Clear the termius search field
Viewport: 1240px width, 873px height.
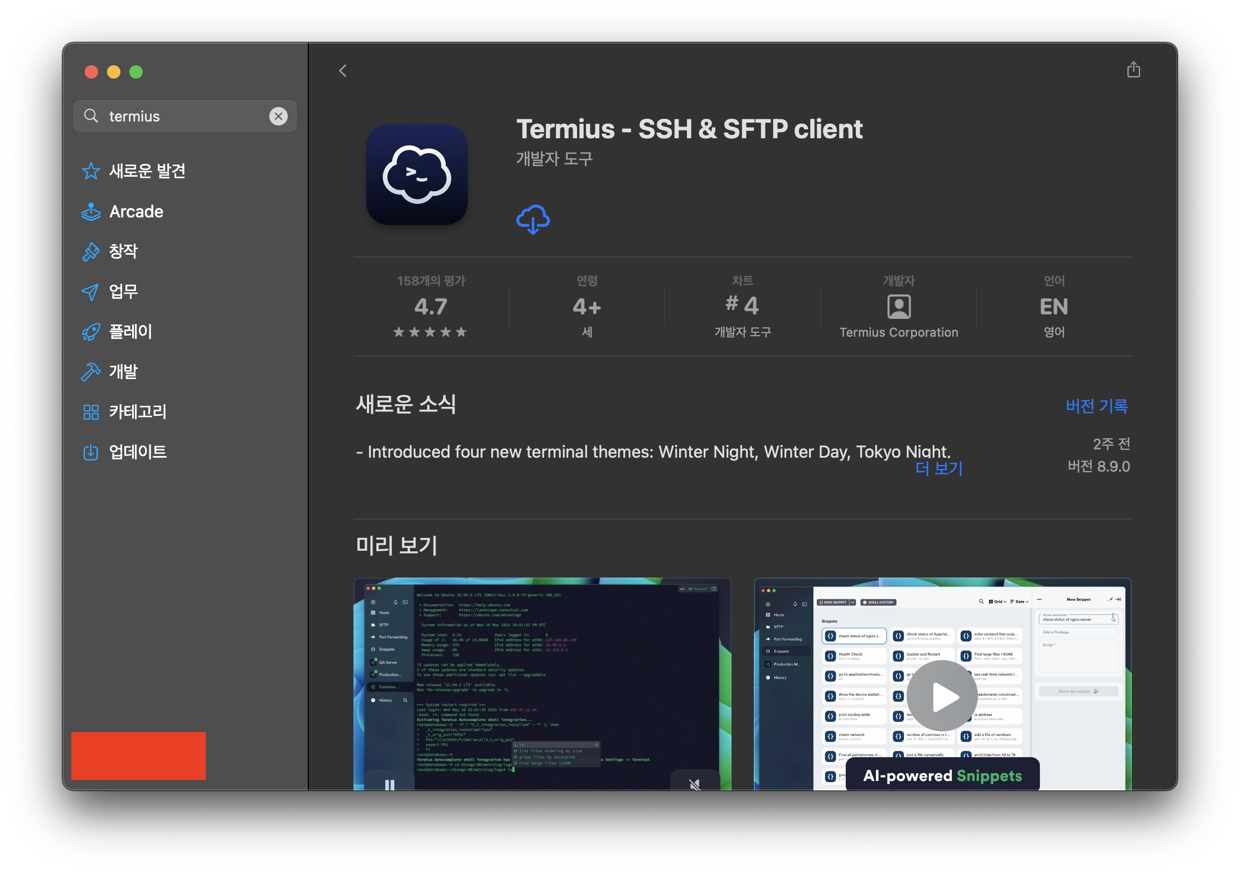[278, 116]
